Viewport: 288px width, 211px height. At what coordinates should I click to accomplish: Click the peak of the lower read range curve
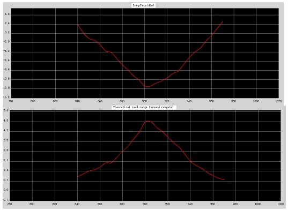(148, 121)
